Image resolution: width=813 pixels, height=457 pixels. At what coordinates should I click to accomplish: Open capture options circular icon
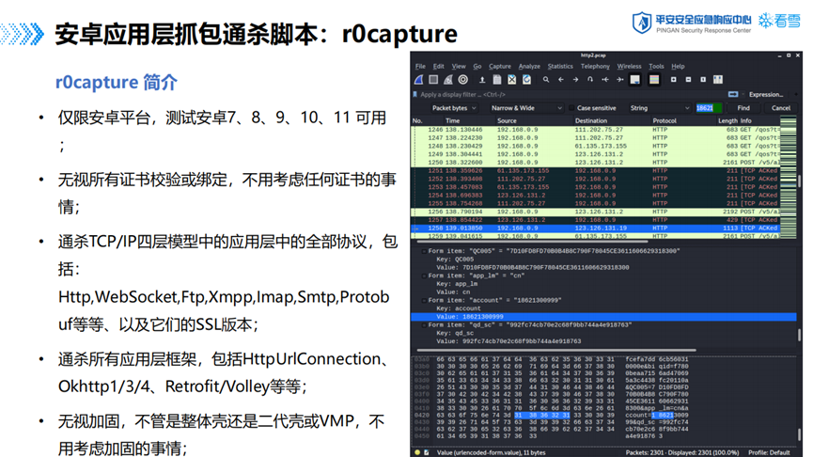coord(463,80)
